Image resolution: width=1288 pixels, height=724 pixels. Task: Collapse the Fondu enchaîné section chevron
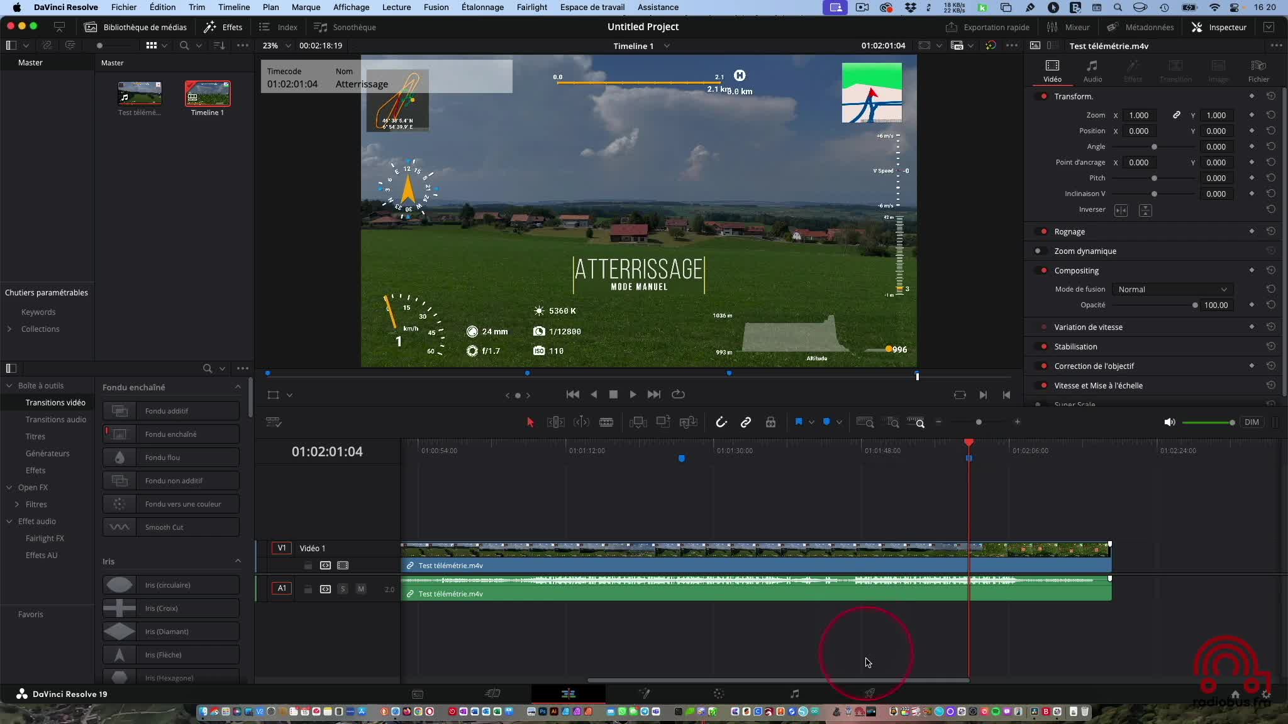238,387
